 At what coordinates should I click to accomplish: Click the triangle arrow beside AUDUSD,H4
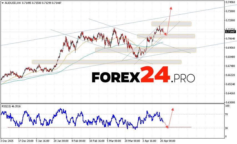pyautogui.click(x=2, y=2)
